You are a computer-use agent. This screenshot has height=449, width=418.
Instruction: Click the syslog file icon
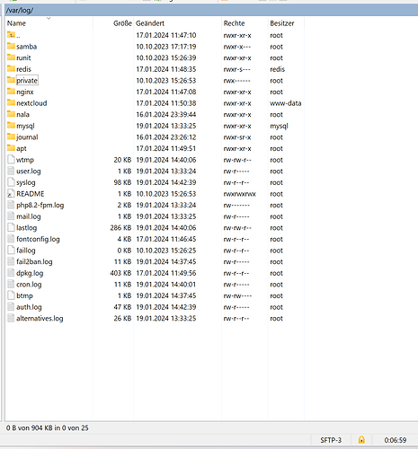coord(11,182)
